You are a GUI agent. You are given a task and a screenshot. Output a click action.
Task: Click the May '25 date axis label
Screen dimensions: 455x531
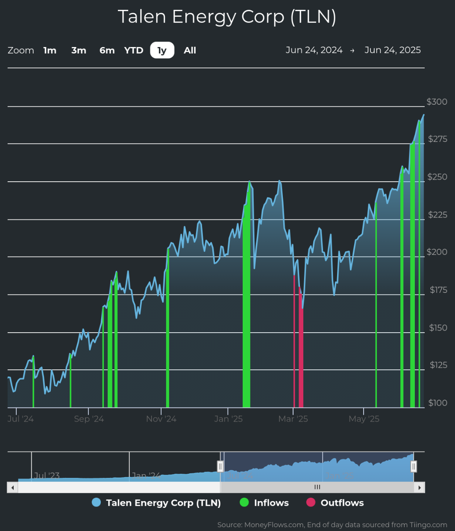click(364, 419)
